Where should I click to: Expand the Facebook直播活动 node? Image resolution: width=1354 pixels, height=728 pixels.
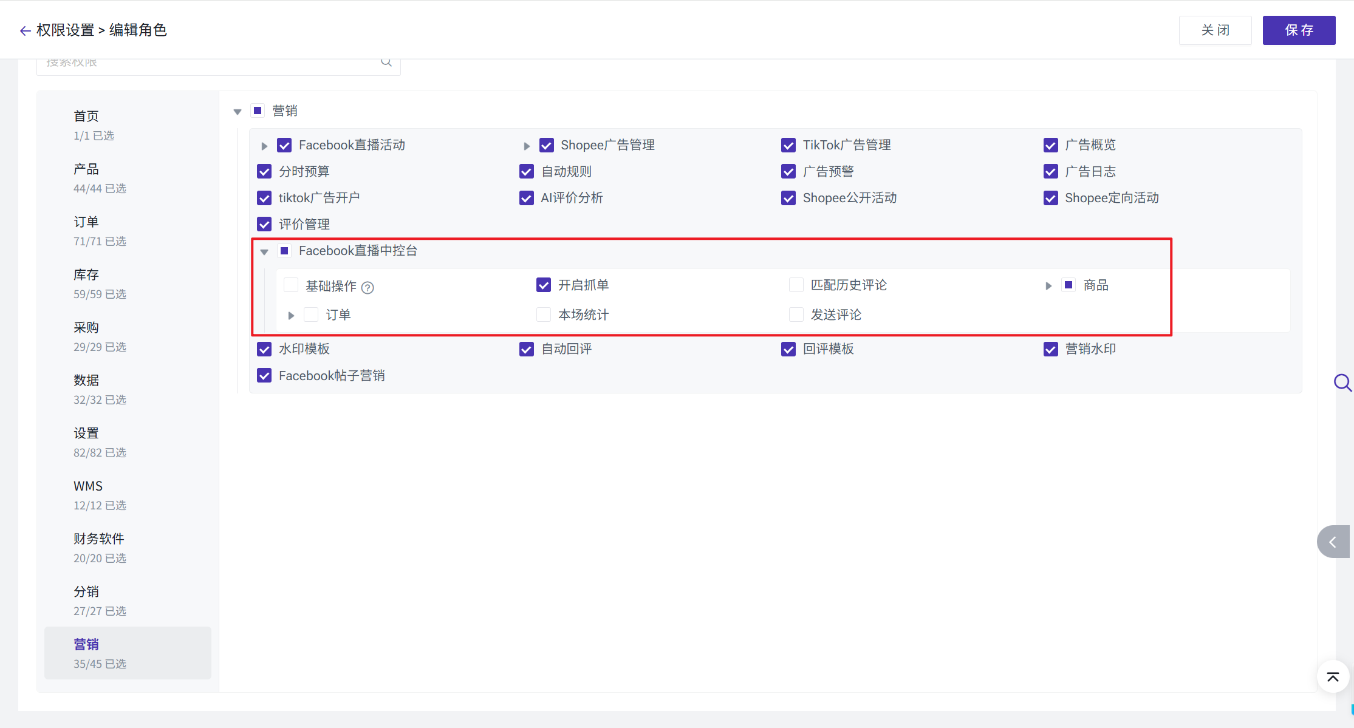[264, 146]
